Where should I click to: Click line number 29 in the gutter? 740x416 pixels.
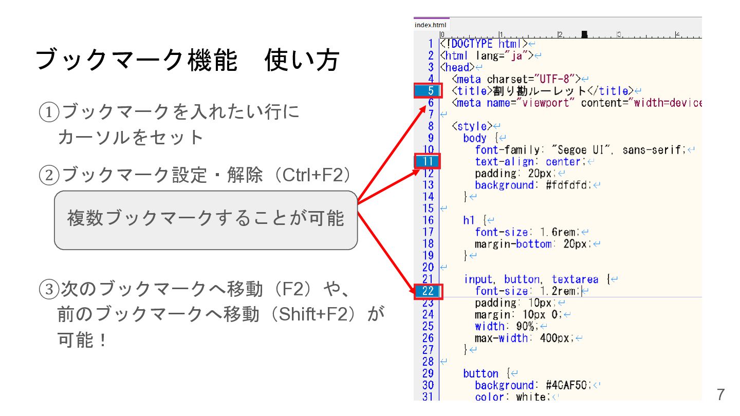coord(428,374)
